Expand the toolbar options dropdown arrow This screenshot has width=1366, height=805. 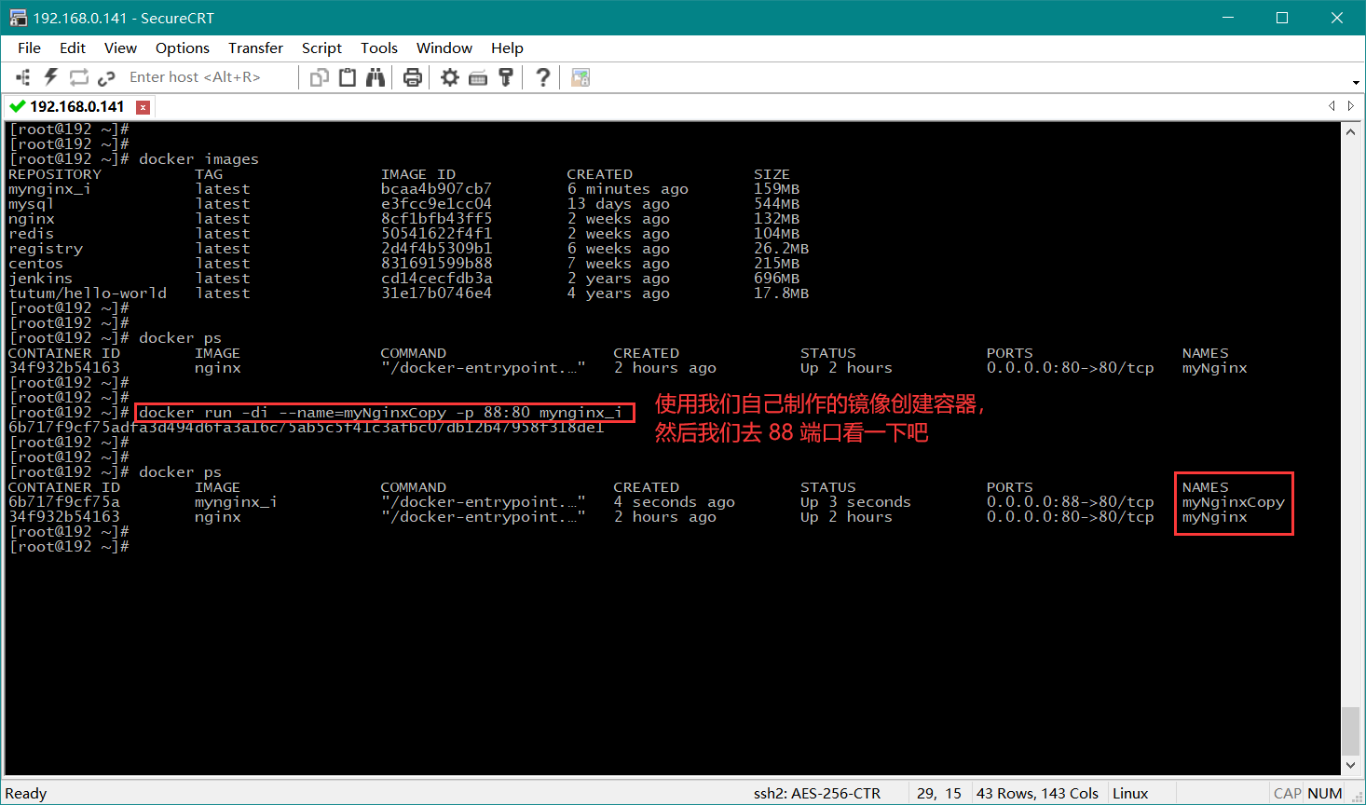point(1355,82)
